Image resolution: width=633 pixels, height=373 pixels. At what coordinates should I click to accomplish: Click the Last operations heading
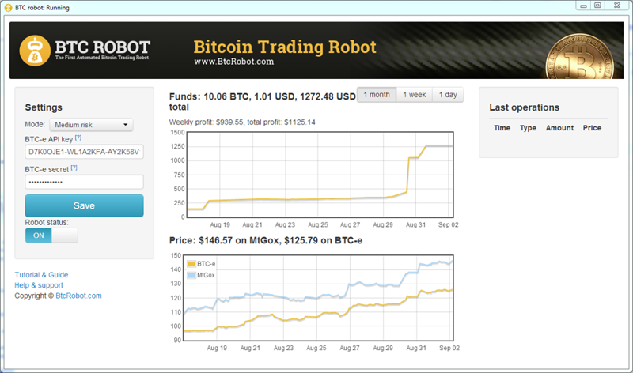tap(524, 107)
